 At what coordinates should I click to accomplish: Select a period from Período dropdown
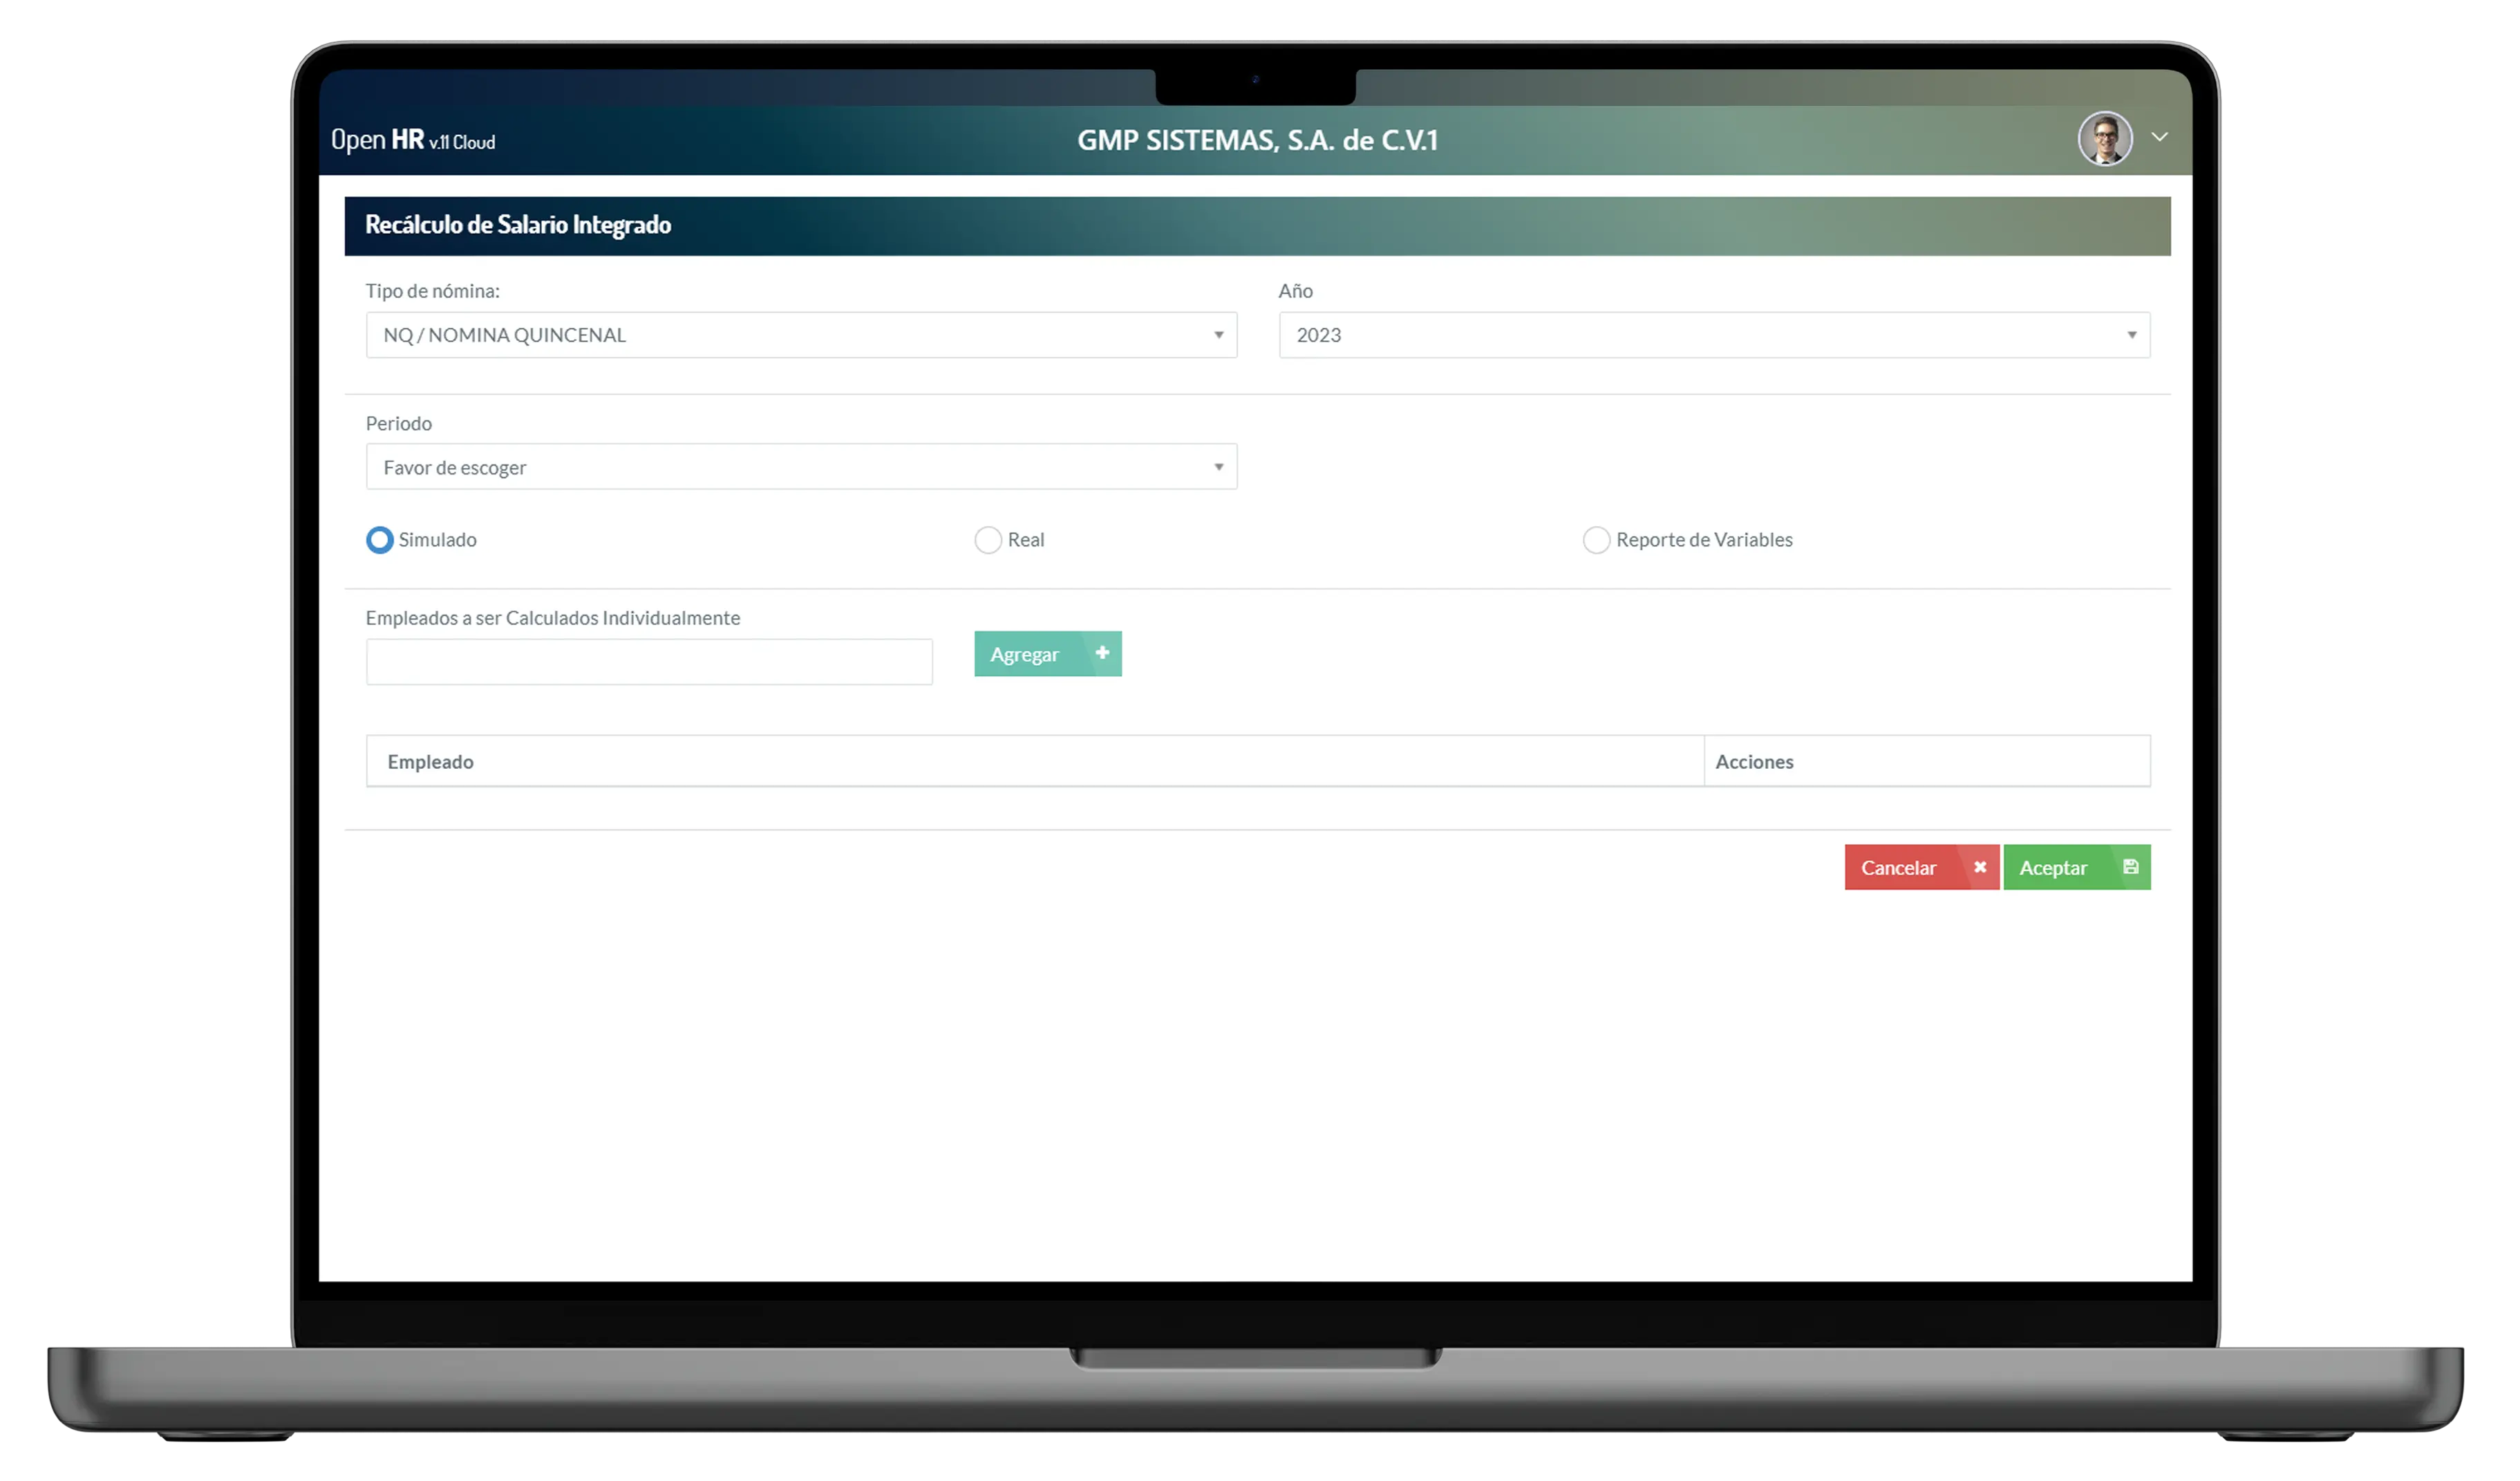[x=800, y=465]
